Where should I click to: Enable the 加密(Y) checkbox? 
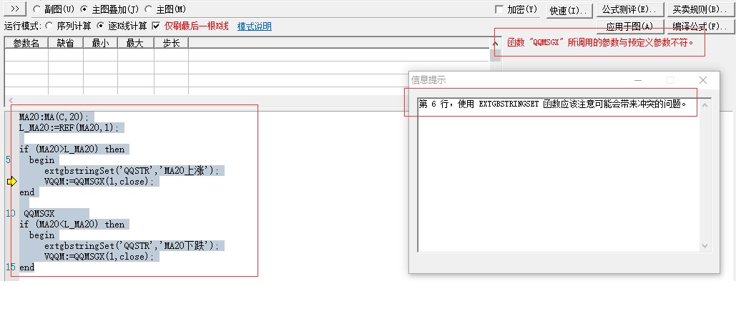coord(499,9)
